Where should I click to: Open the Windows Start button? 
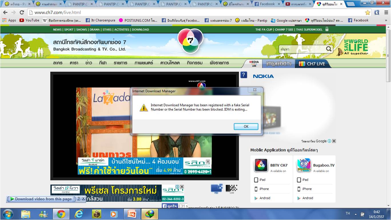(x=8, y=214)
